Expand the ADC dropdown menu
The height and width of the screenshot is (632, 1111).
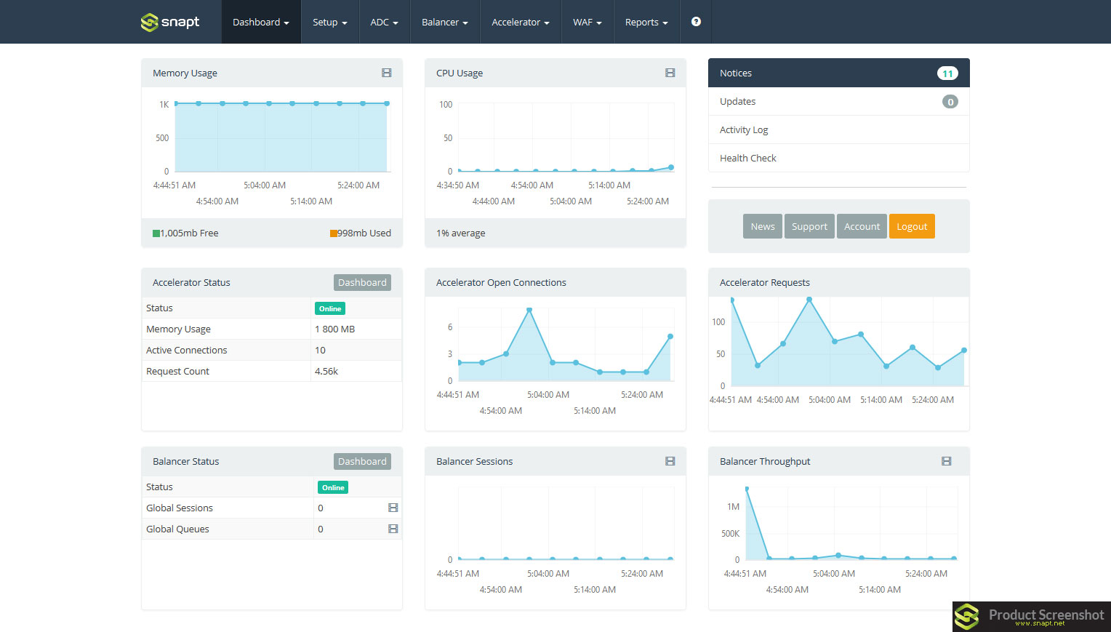384,22
